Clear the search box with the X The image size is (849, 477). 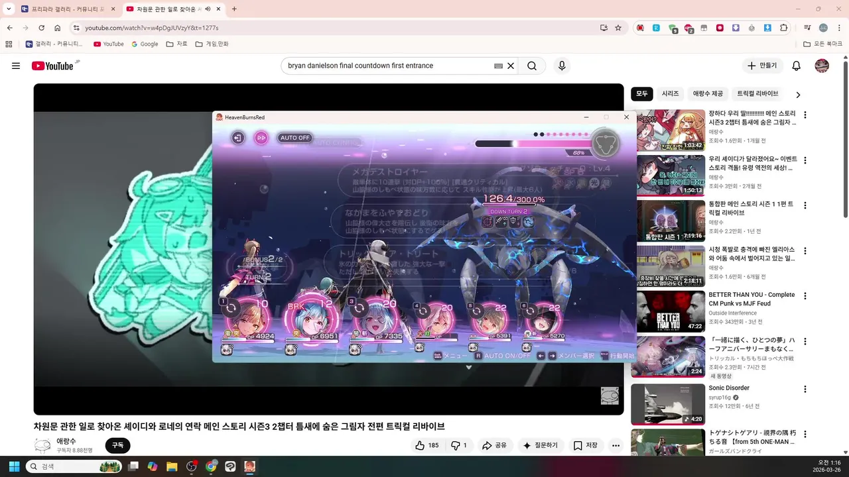click(x=511, y=66)
